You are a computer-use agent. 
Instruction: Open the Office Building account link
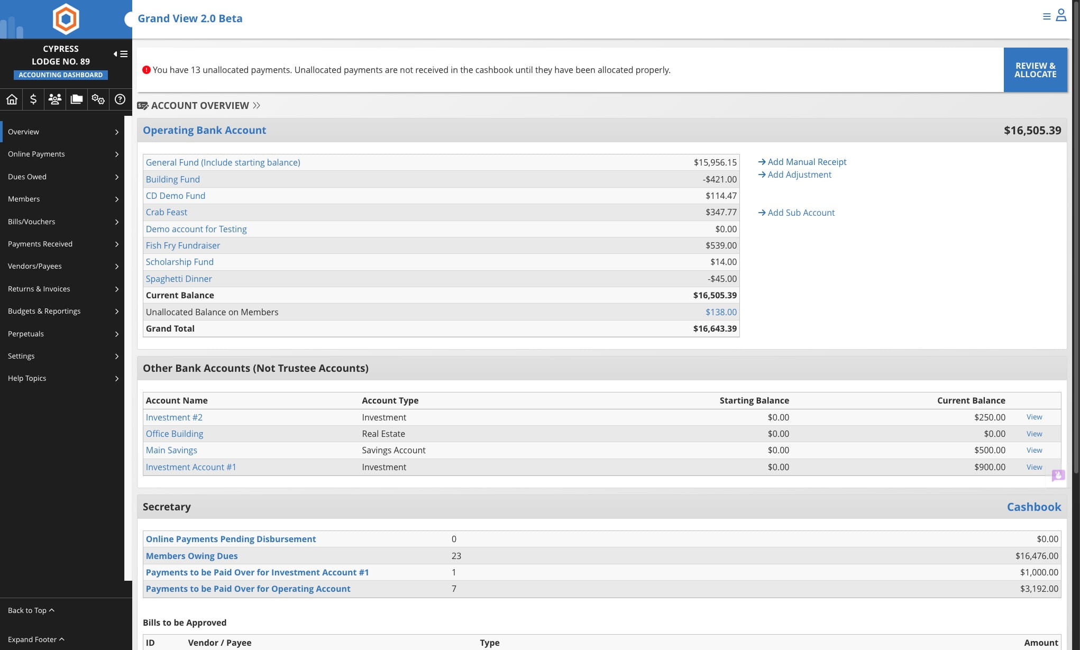(174, 434)
